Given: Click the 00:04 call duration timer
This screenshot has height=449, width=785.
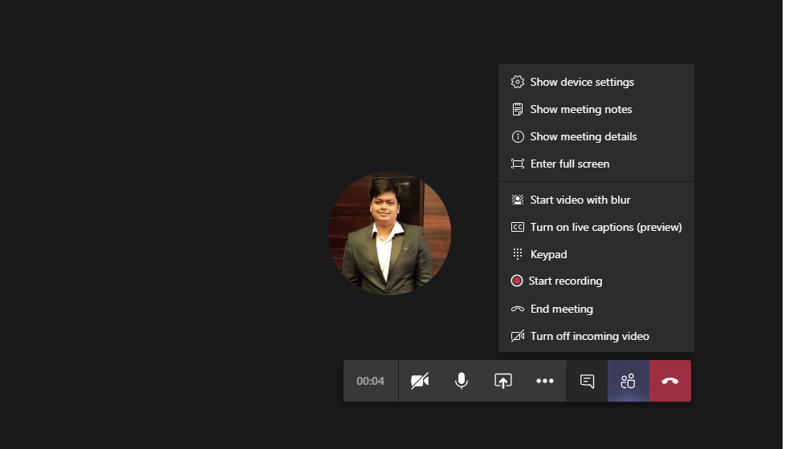Looking at the screenshot, I should point(371,381).
